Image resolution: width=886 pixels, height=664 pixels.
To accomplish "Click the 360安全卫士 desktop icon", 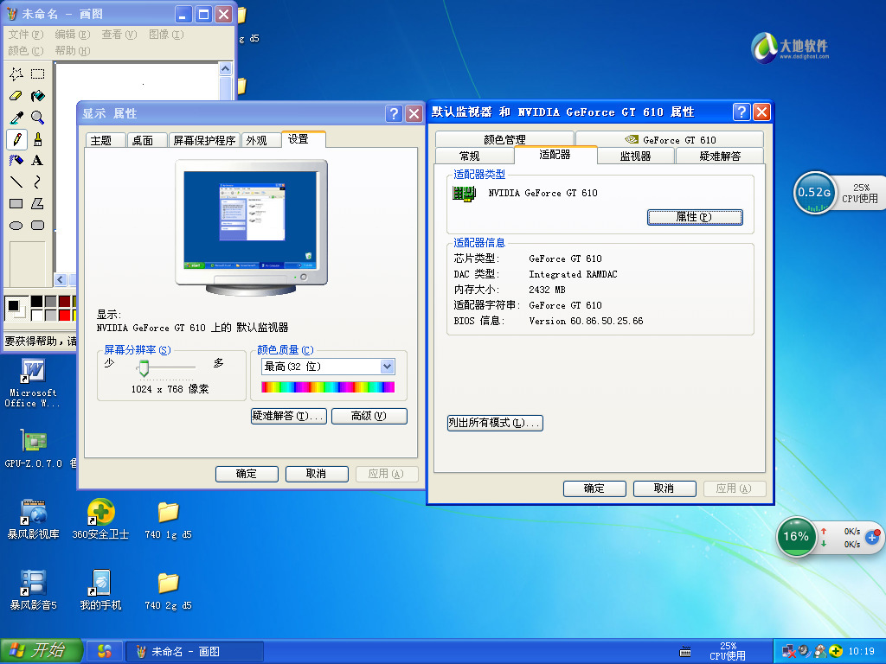I will click(x=100, y=520).
